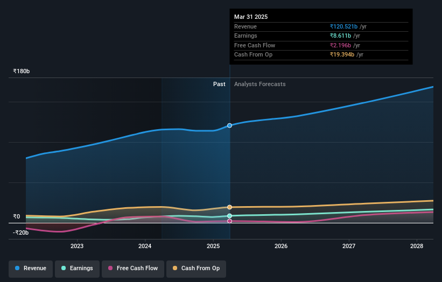Click the orange Cash From Op data point
Screen dimensions: 442x282
(x=230, y=207)
